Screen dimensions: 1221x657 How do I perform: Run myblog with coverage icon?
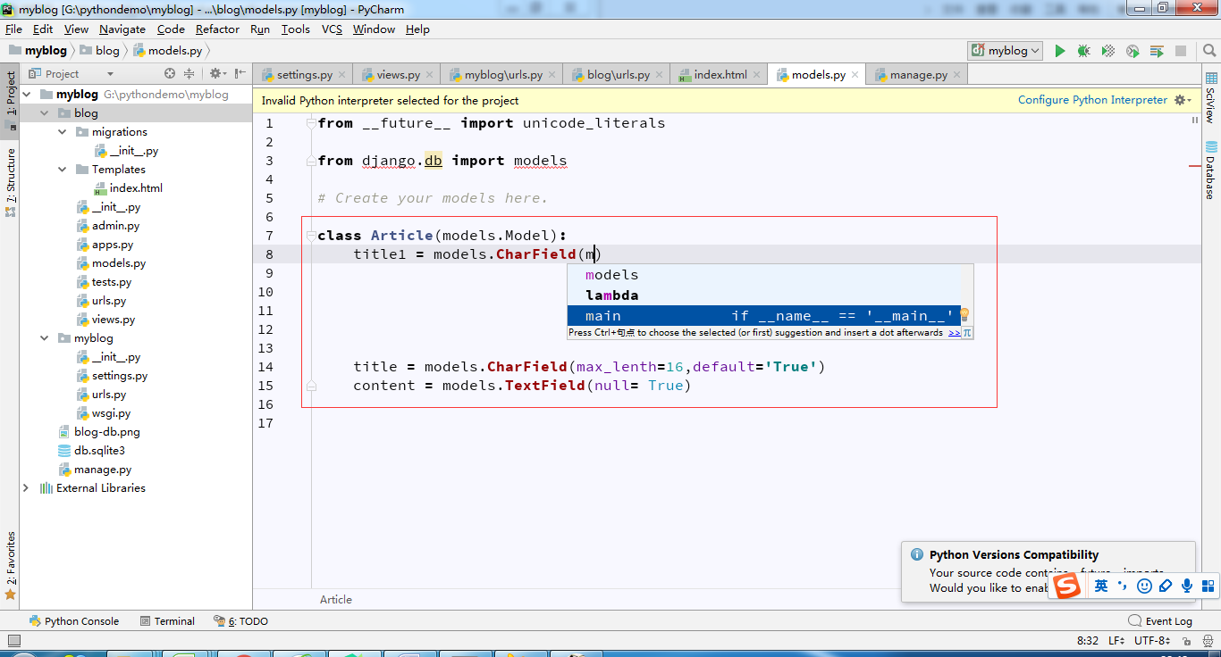1108,51
